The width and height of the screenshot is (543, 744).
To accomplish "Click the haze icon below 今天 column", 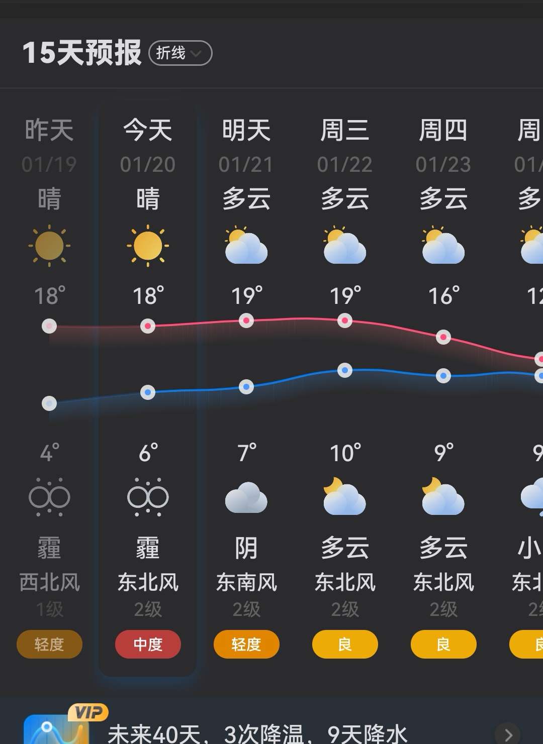I will pos(147,496).
